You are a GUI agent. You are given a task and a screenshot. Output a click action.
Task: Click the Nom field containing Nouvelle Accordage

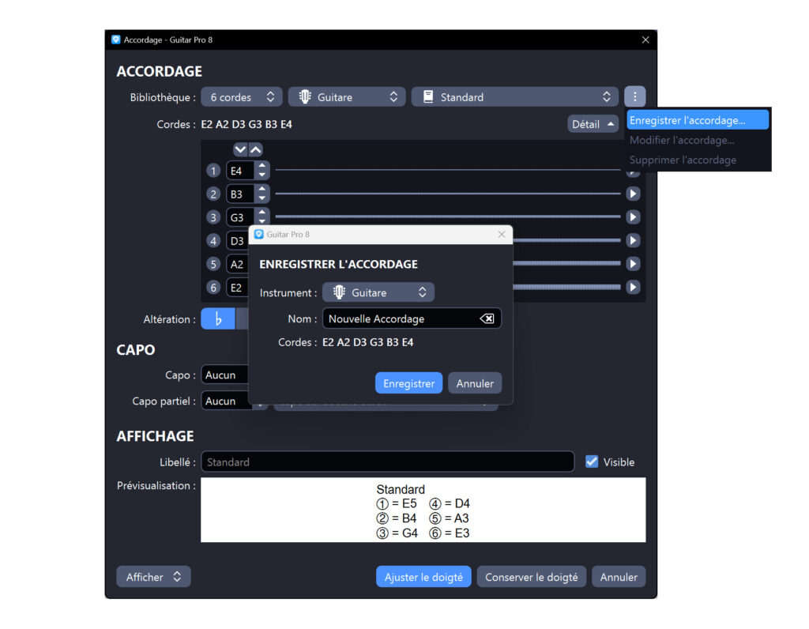412,319
